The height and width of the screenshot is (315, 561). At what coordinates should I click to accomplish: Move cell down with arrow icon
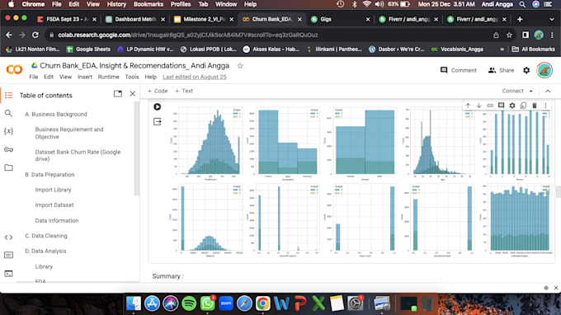pos(478,106)
